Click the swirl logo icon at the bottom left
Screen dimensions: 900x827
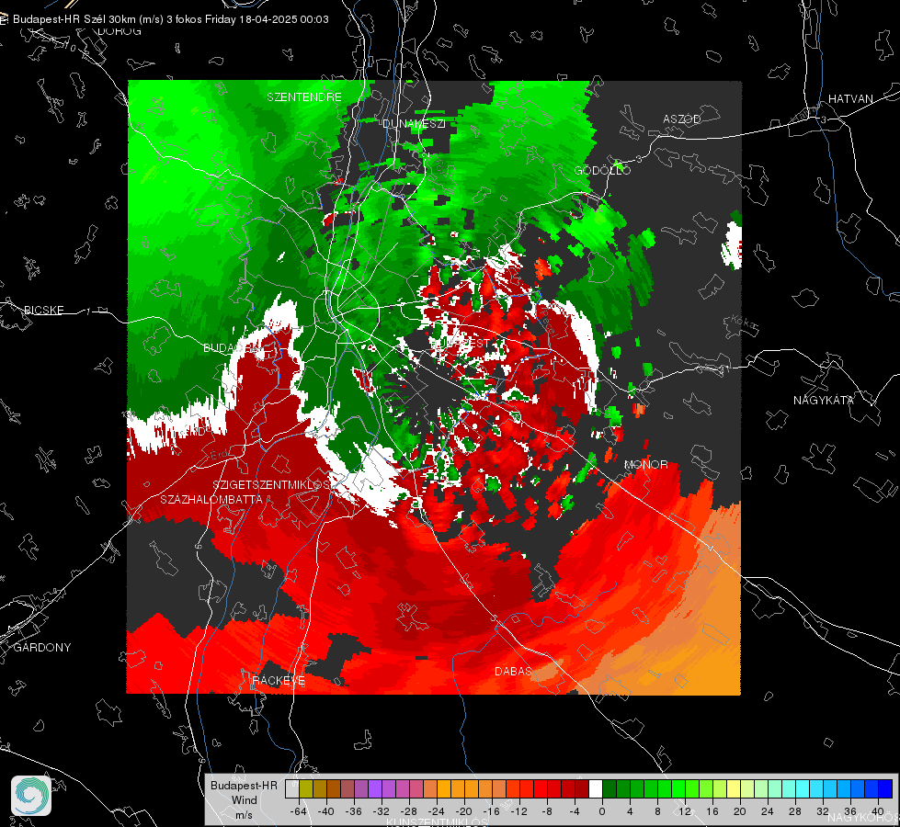click(31, 796)
